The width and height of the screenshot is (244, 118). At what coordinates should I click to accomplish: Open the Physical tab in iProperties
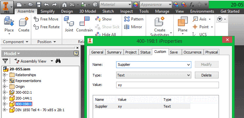tap(211, 52)
